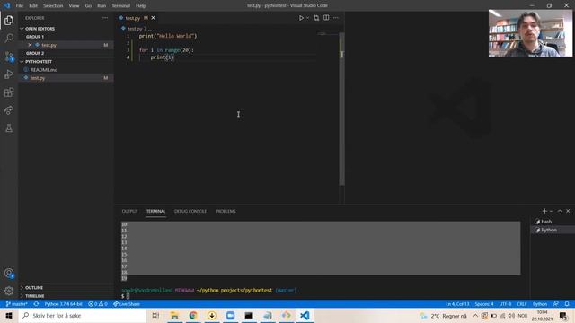Open the Explorer view in activity bar

coord(9,20)
